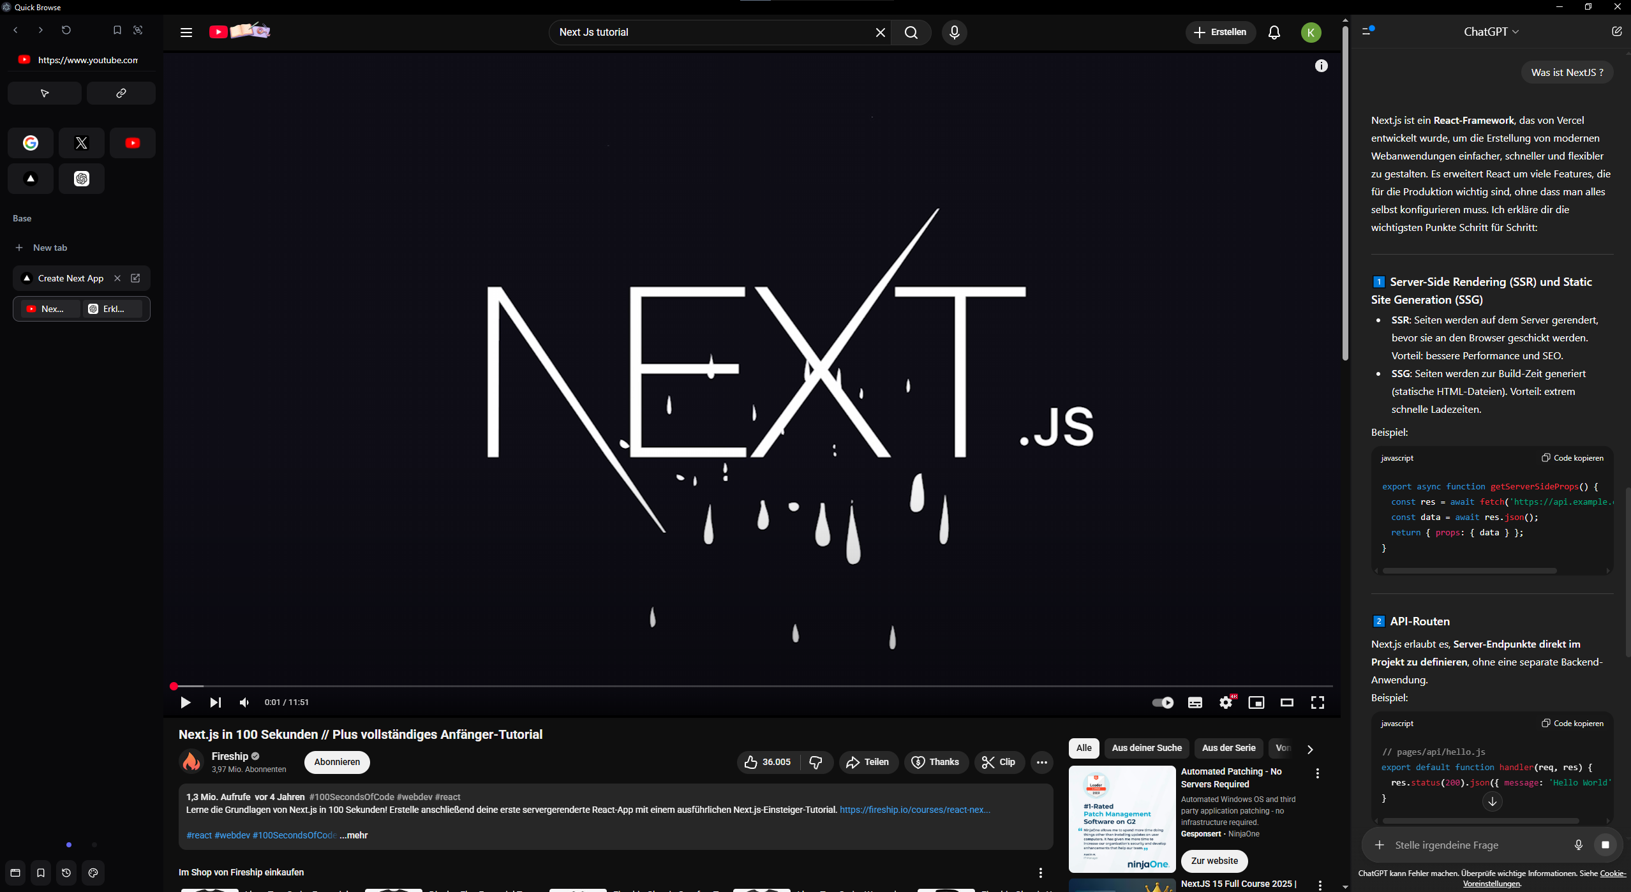Create a Clip of the video

pyautogui.click(x=999, y=762)
